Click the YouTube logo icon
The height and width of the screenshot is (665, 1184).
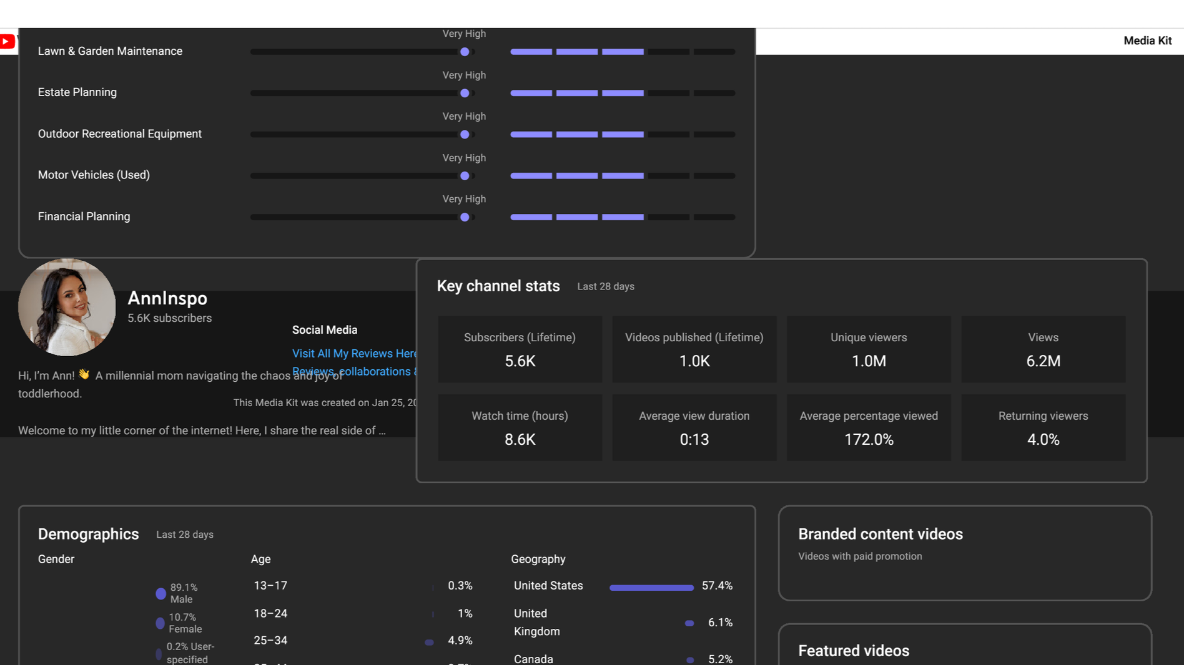click(x=7, y=41)
